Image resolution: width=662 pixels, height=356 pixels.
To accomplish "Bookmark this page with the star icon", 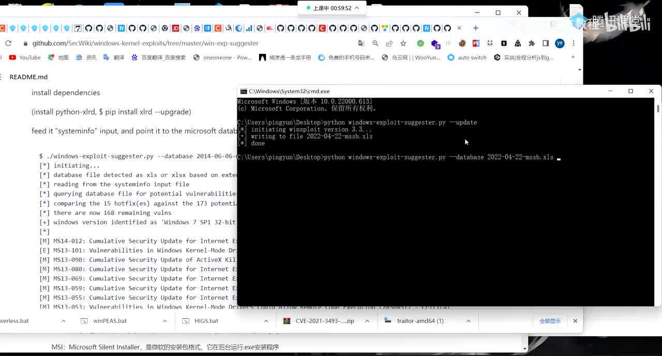I will pyautogui.click(x=403, y=43).
